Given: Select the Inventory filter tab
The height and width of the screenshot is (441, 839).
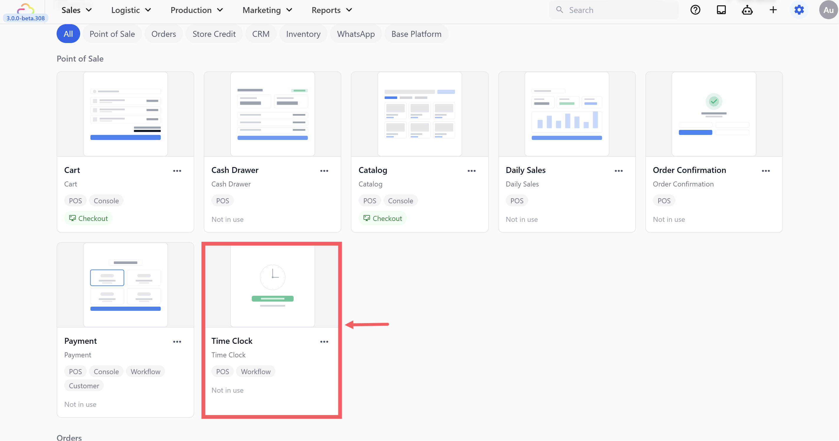Looking at the screenshot, I should [303, 34].
